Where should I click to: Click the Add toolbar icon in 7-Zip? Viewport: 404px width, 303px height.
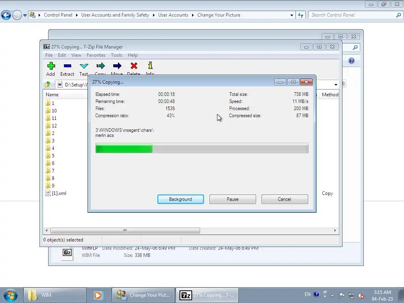(x=51, y=66)
